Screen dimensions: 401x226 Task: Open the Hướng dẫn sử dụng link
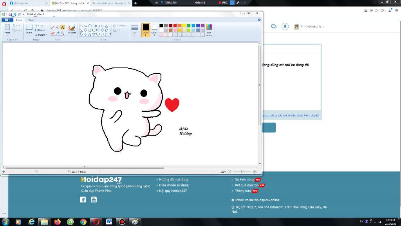pyautogui.click(x=173, y=179)
